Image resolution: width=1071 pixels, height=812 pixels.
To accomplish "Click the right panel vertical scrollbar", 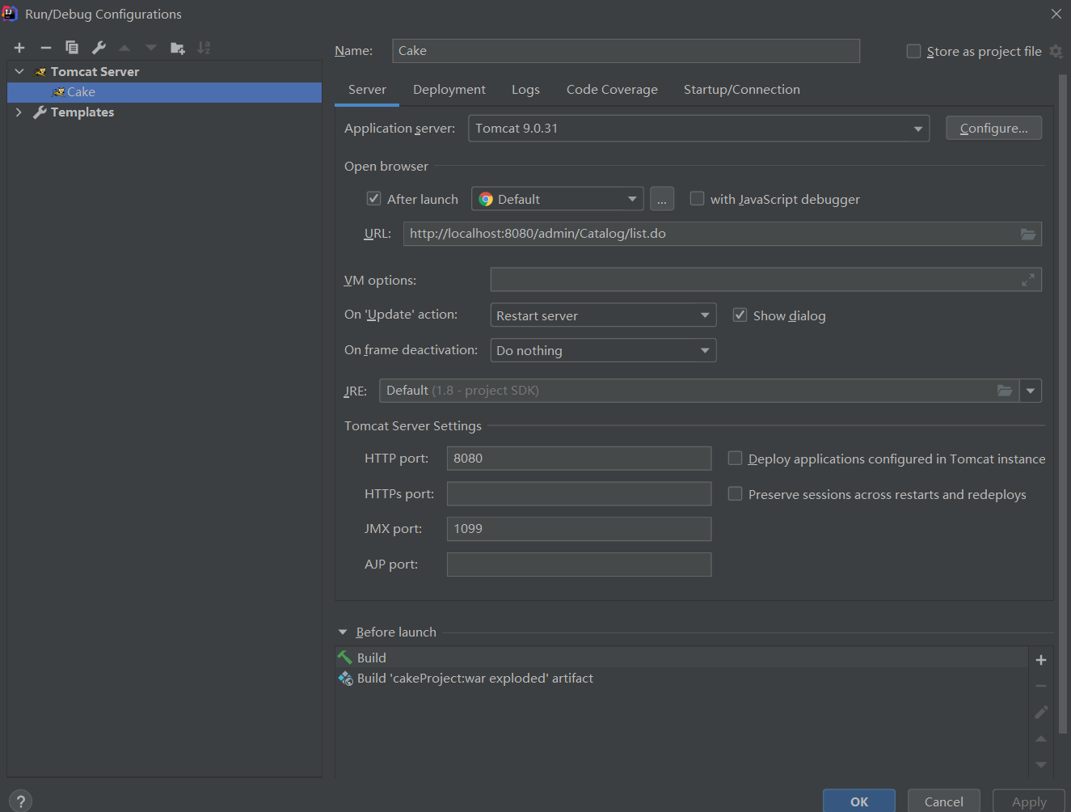I will (x=1063, y=404).
